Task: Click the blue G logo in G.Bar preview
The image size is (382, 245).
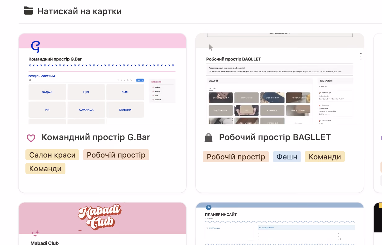Action: (35, 47)
